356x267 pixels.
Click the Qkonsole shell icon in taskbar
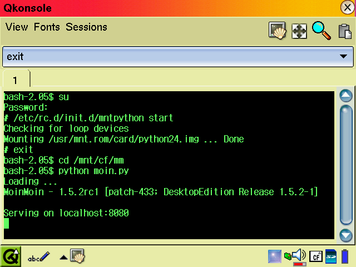coord(77,256)
